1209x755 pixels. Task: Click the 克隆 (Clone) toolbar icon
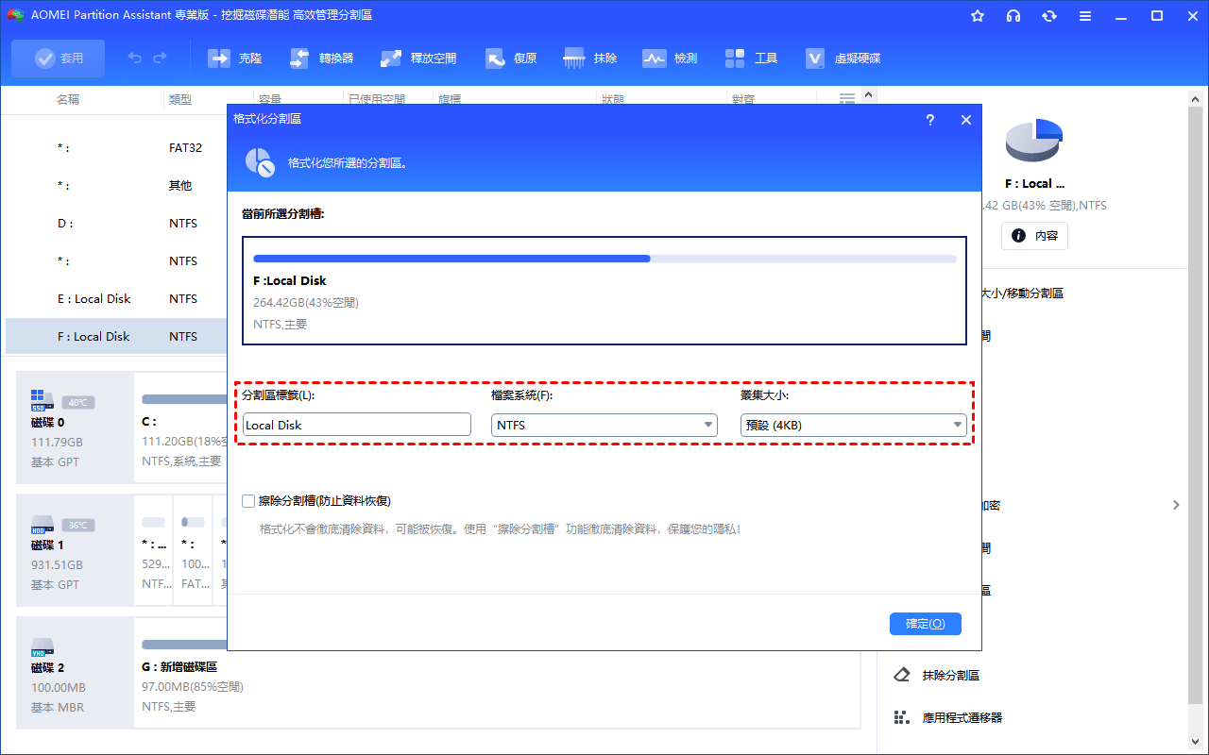(219, 59)
